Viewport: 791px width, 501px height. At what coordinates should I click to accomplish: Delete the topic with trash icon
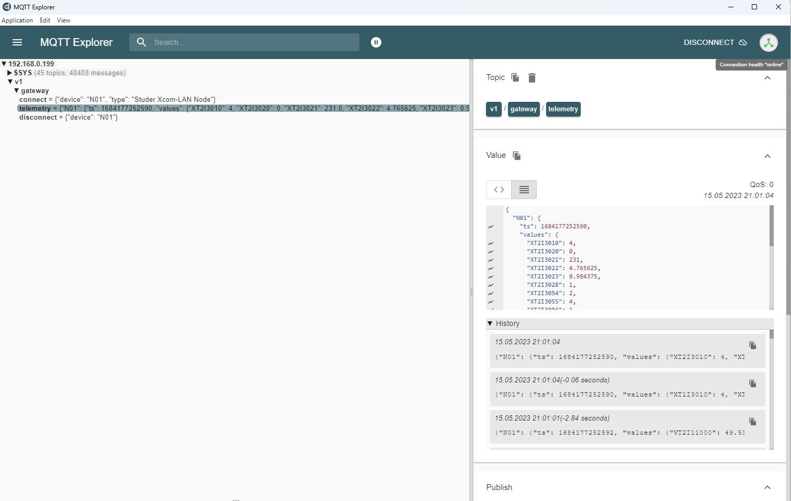532,78
